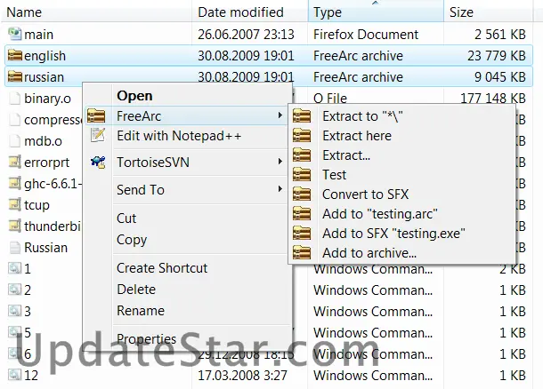Click the command file 2 icon
The image size is (543, 389).
[x=14, y=290]
